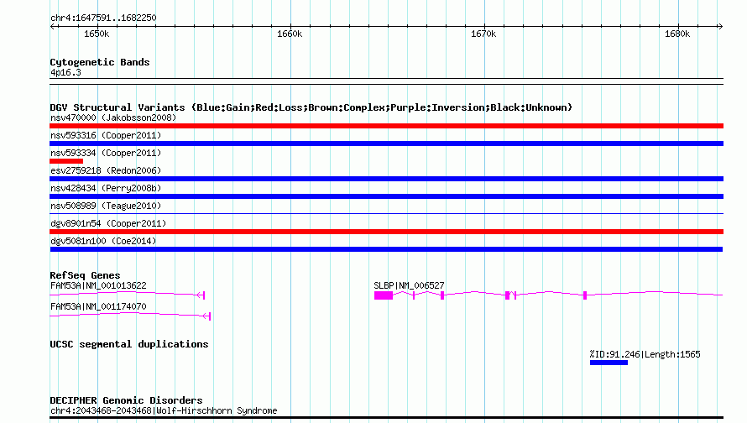Click the 1670k ruler tick label
This screenshot has height=423, width=747.
483,34
